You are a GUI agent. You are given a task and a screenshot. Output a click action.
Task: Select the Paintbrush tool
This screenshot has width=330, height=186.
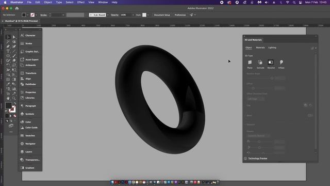(14, 56)
